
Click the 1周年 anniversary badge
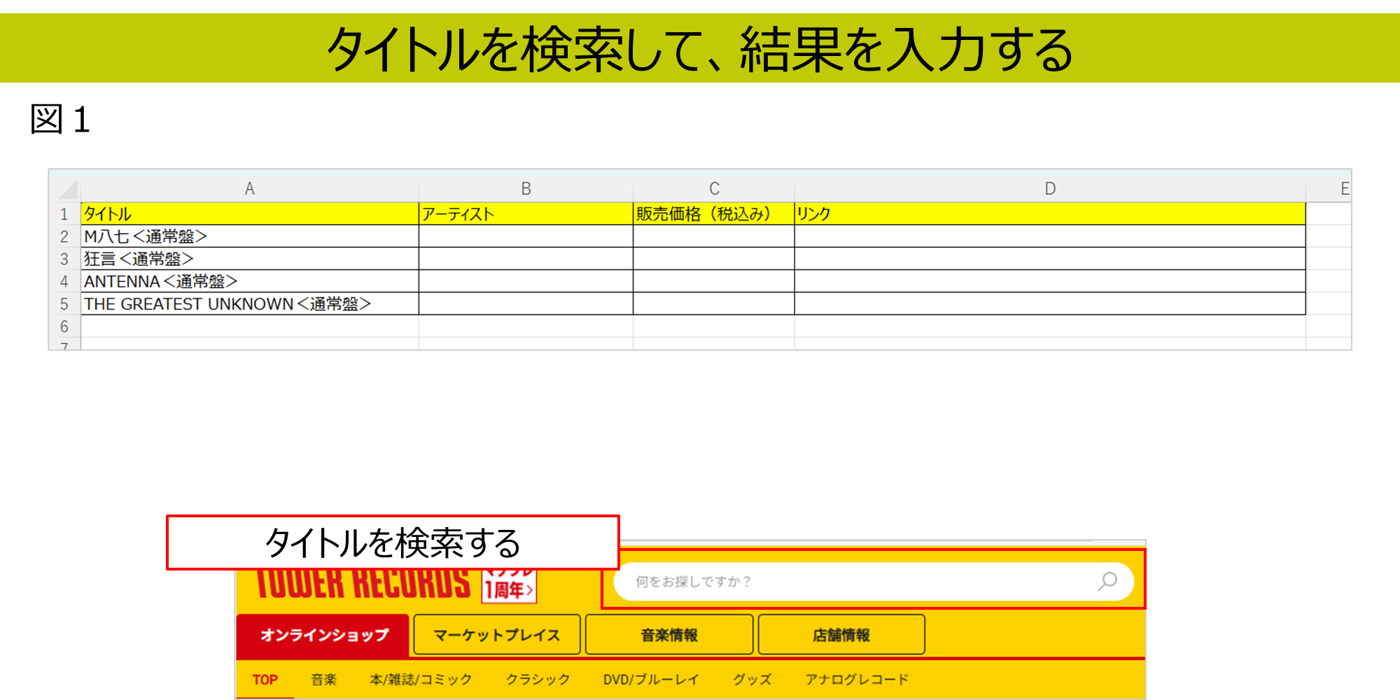[509, 588]
